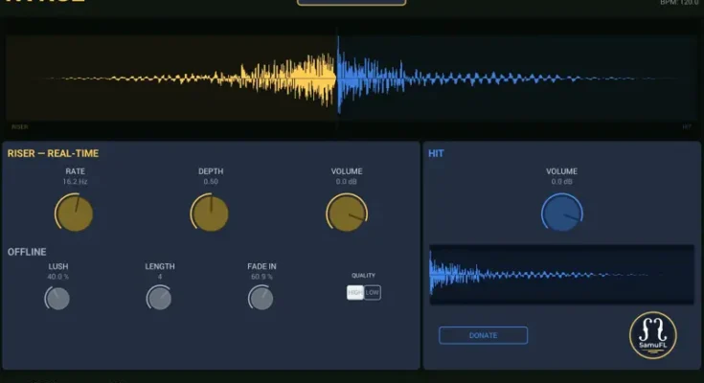Screen dimensions: 704x383
Task: Click the OFFLINE section label
Action: pyautogui.click(x=27, y=252)
